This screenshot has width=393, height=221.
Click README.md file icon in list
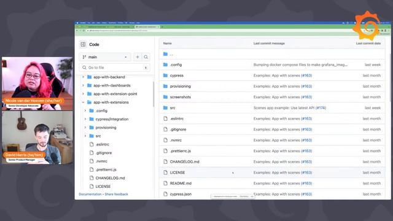pos(165,183)
